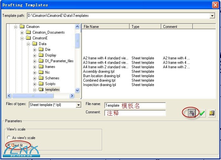Click the save template icon
221x160 pixels.
coord(192,113)
